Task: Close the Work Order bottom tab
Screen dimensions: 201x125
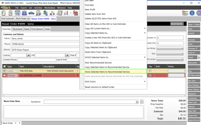Action: pyautogui.click(x=16, y=123)
